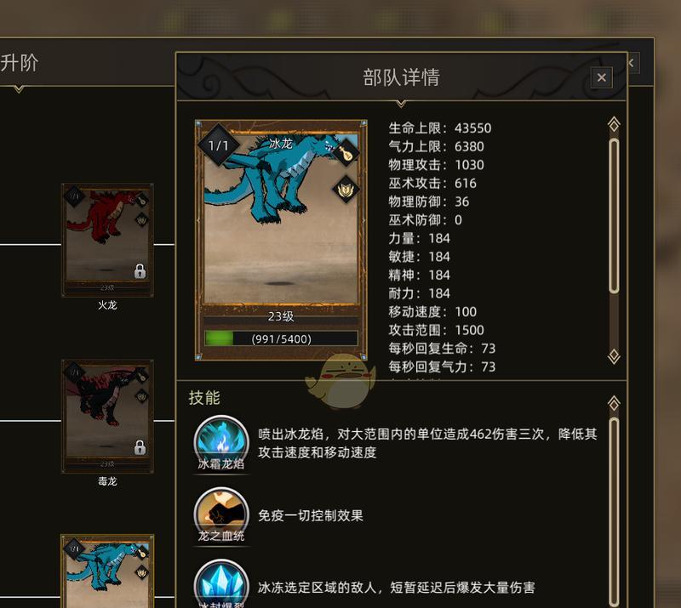Click the lute diamond icon on 冰龙 card
Viewport: 681px width, 608px height.
(x=346, y=152)
